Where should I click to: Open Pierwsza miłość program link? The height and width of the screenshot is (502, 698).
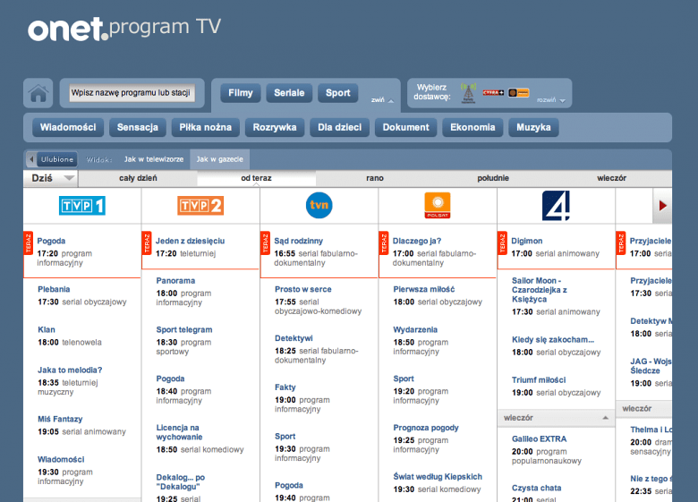pos(424,289)
